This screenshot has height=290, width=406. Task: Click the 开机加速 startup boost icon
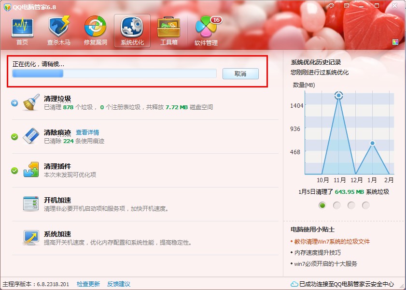[x=31, y=204]
